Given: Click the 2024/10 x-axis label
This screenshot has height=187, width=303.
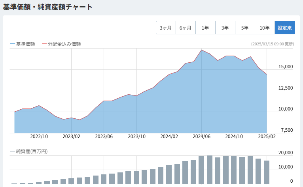Looking at the screenshot, I should 234,137.
